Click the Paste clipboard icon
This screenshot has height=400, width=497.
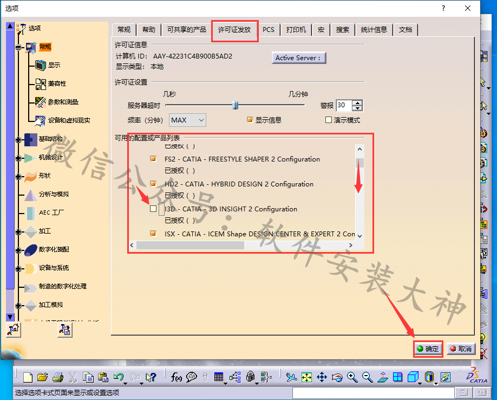tap(103, 377)
